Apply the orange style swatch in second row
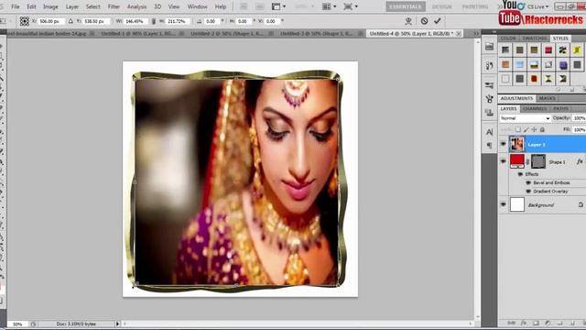Image resolution: width=586 pixels, height=330 pixels. click(x=505, y=65)
